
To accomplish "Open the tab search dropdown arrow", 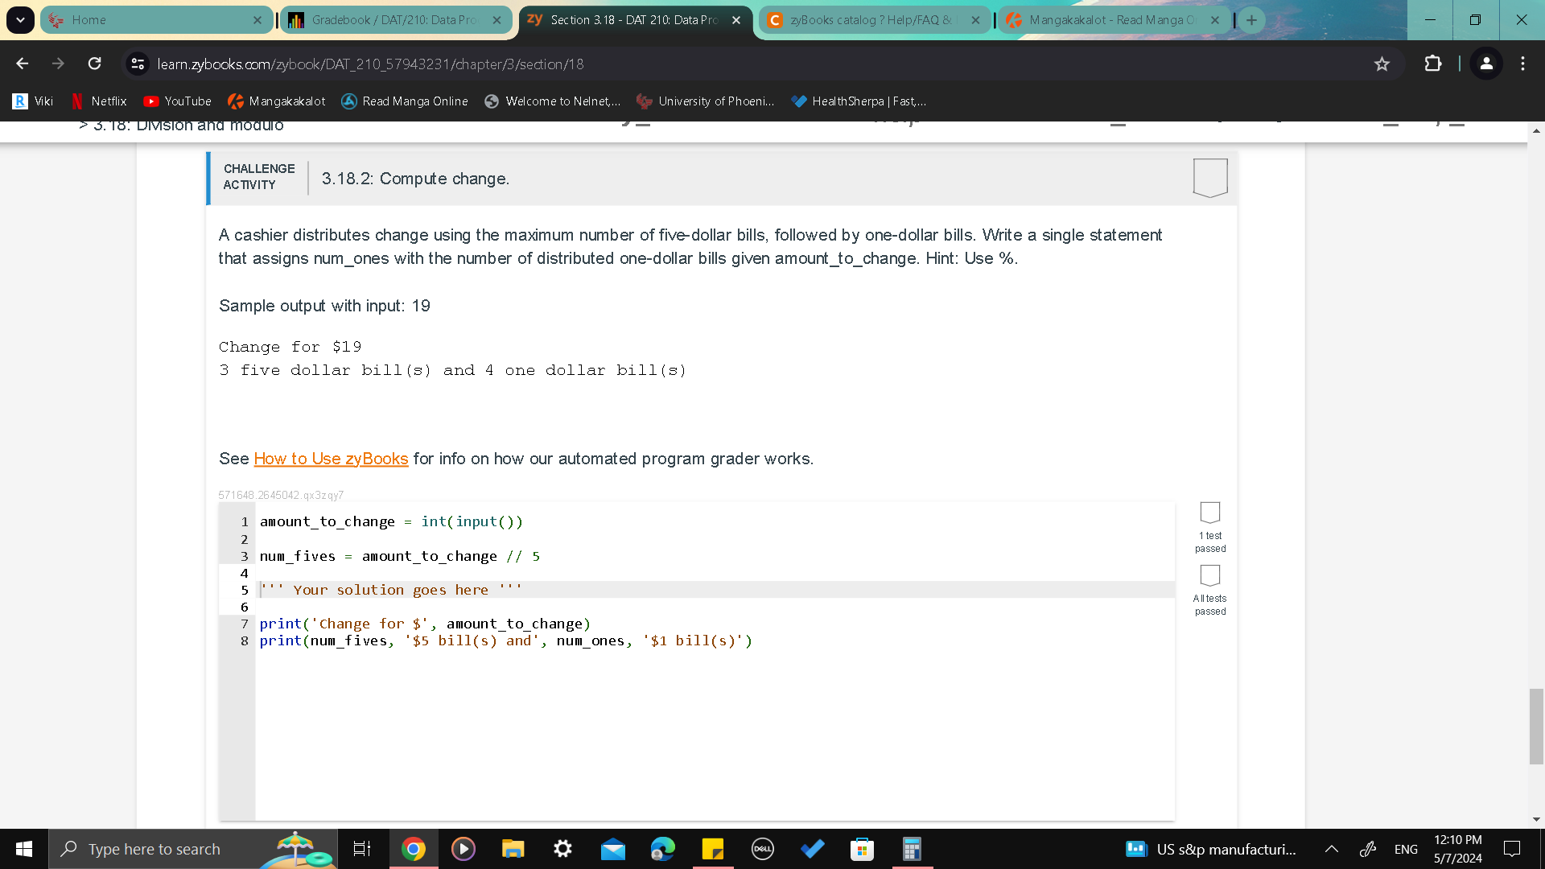I will (20, 20).
